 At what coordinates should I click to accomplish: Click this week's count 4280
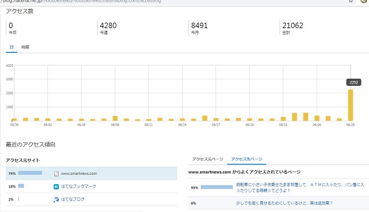pyautogui.click(x=108, y=25)
